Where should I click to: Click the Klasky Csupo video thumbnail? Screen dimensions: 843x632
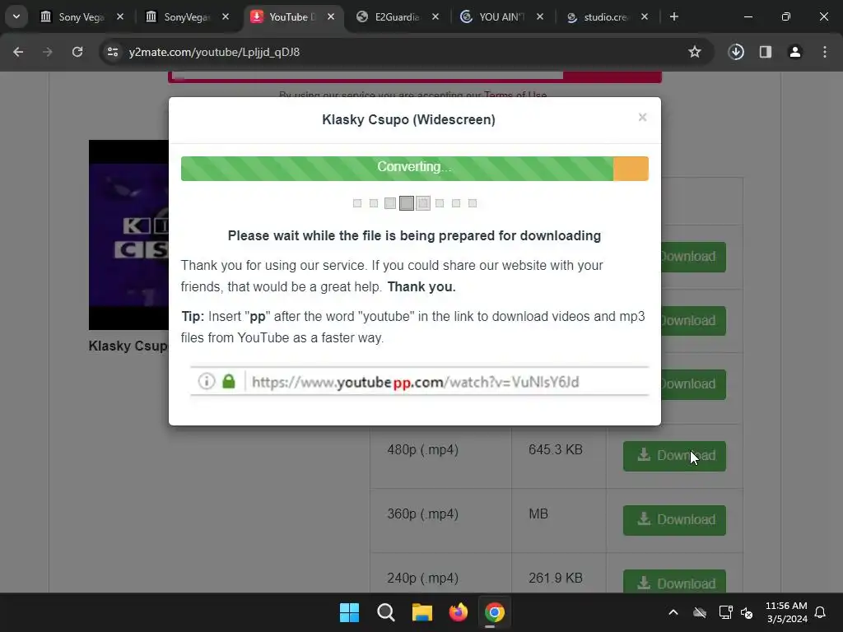pos(129,235)
